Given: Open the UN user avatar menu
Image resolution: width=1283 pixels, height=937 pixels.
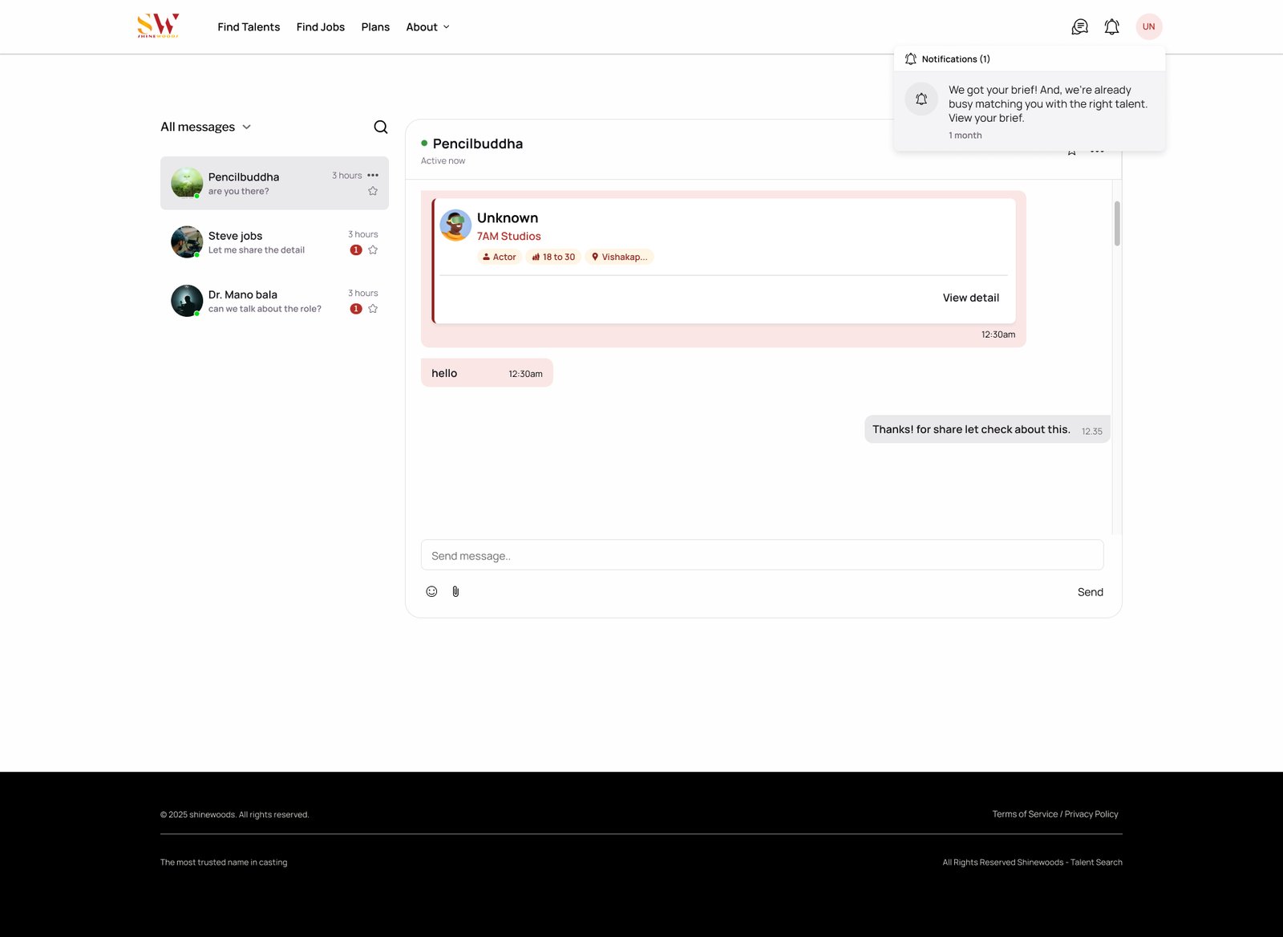Looking at the screenshot, I should 1148,27.
